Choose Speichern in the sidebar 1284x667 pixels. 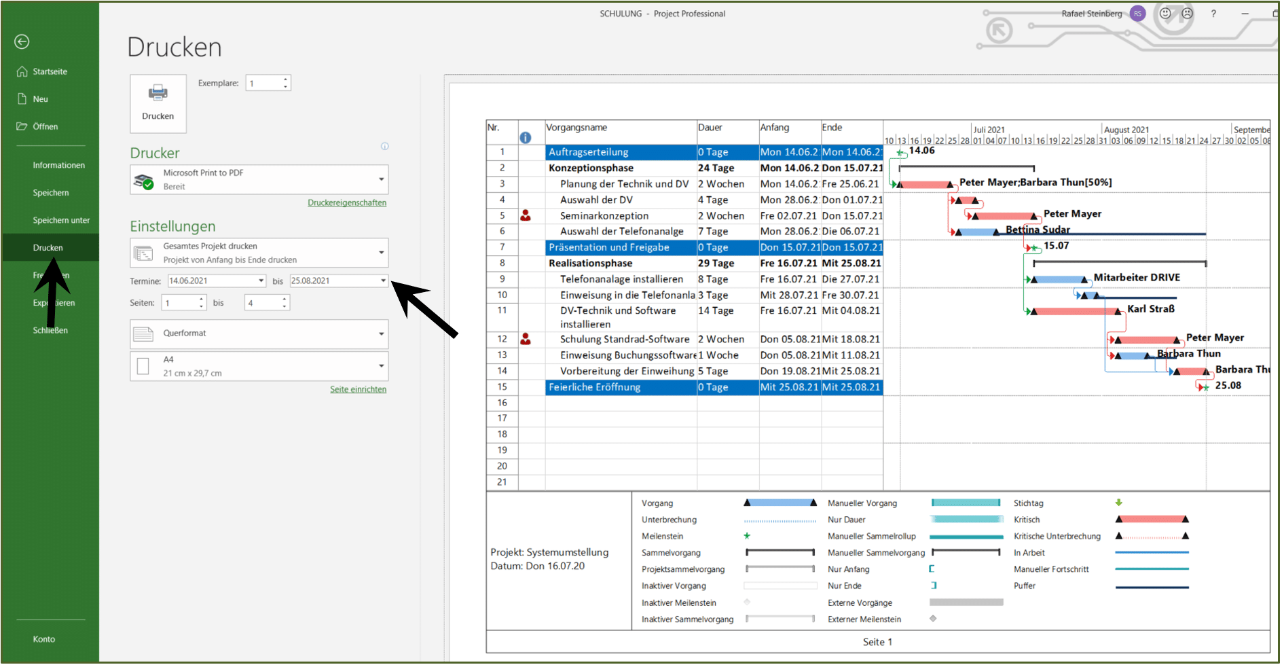(x=51, y=193)
